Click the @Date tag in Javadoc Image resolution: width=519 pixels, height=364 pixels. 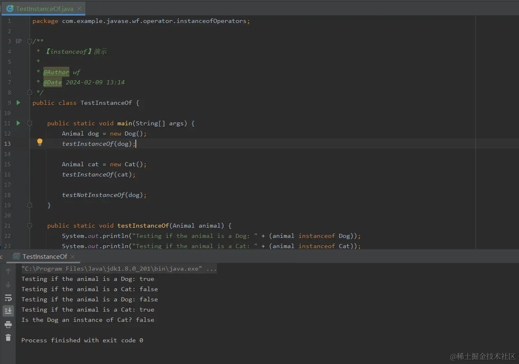click(53, 82)
